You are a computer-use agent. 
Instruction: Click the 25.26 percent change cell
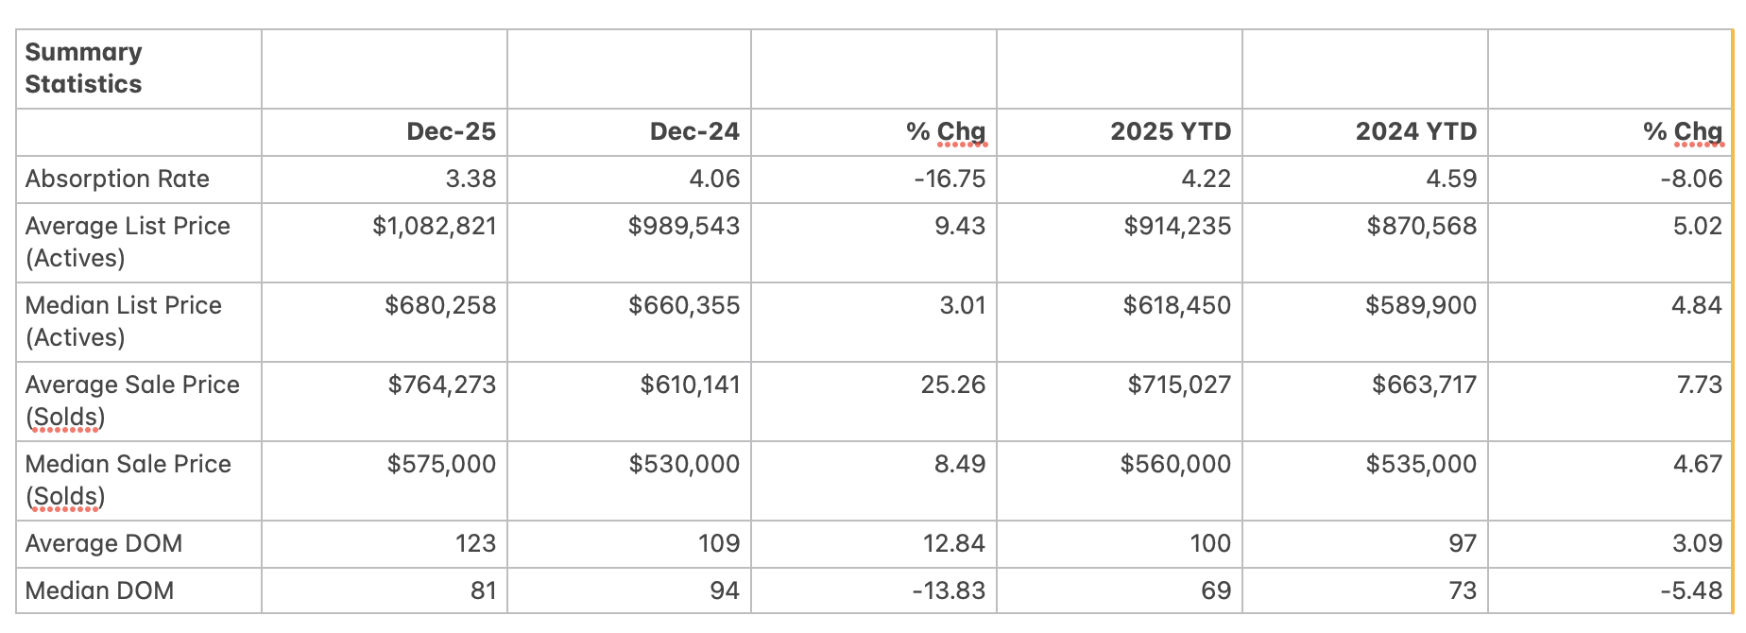tap(952, 385)
